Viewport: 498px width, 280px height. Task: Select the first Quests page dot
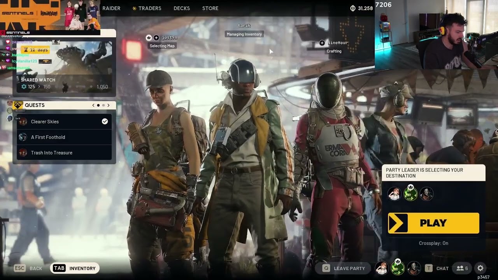tap(98, 105)
